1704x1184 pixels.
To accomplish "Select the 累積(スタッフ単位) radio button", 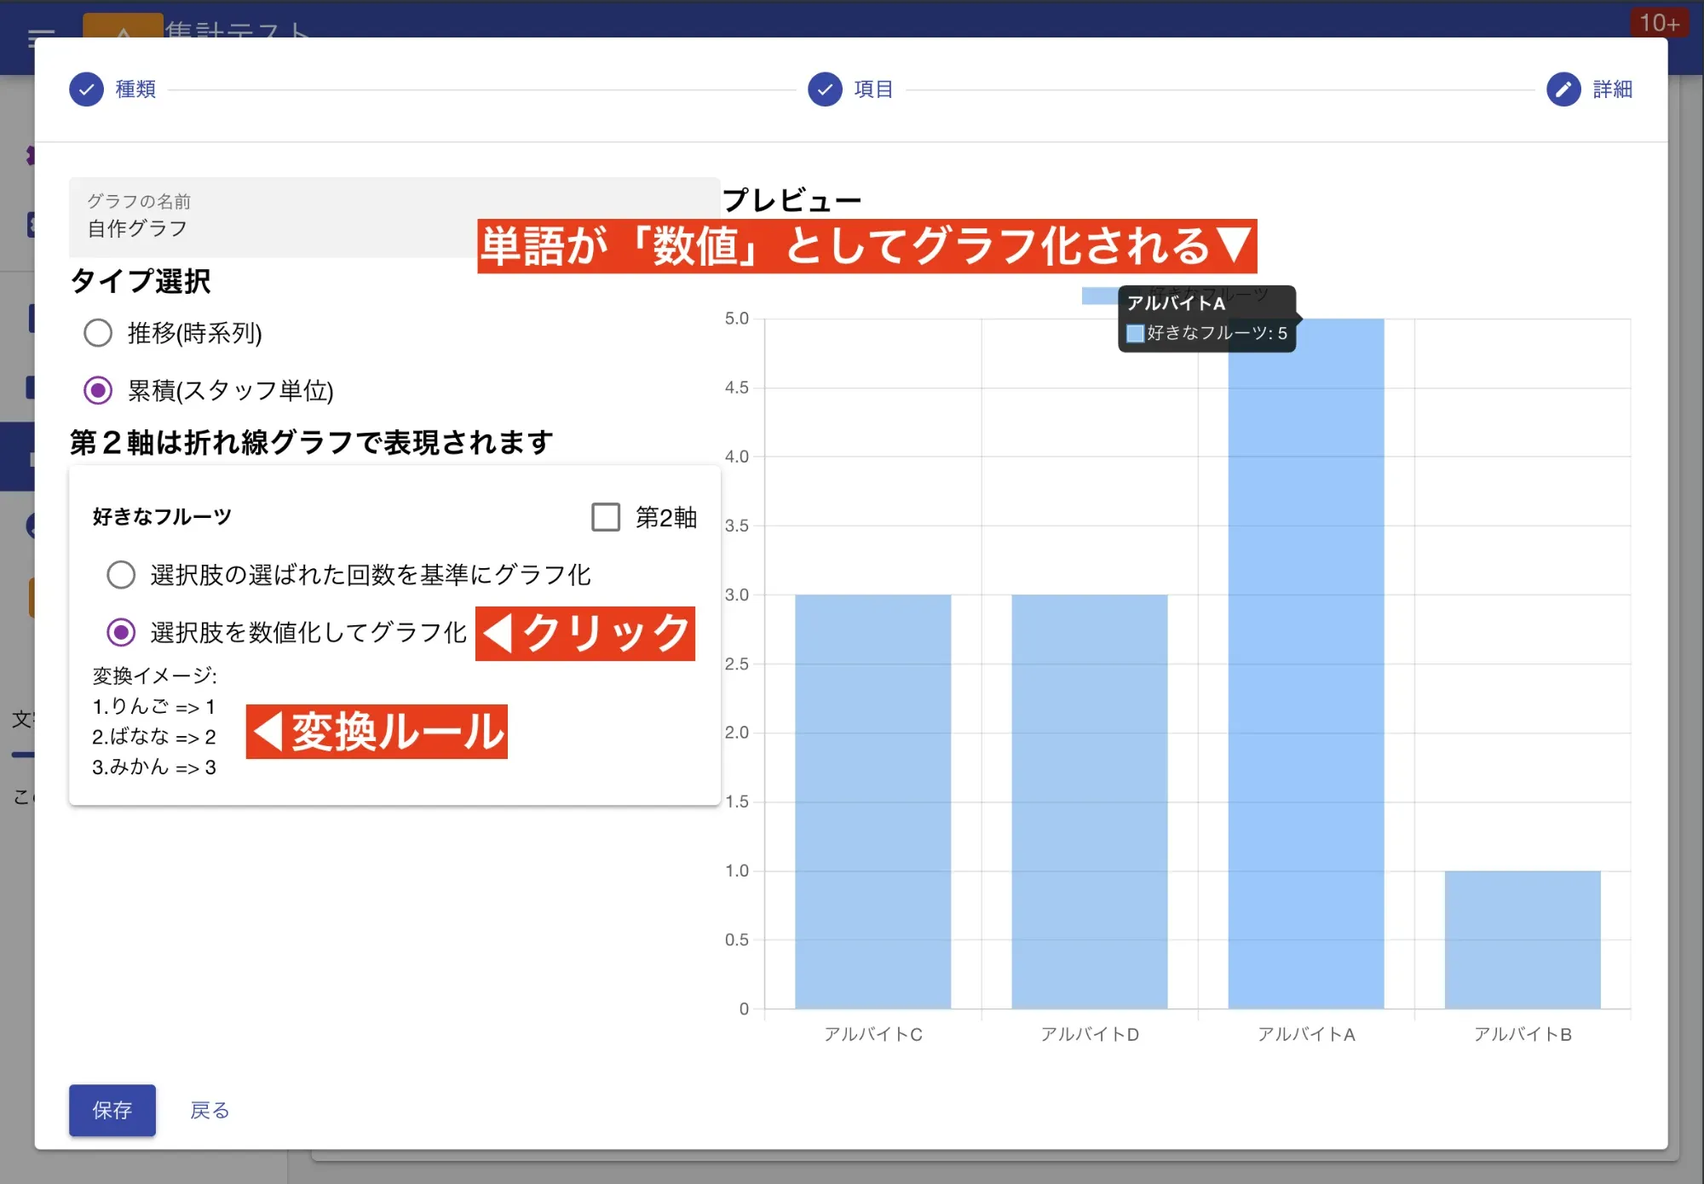I will point(98,392).
